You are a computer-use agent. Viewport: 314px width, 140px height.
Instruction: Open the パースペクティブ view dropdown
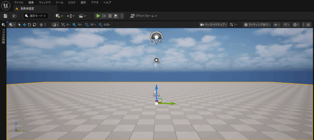click(213, 25)
